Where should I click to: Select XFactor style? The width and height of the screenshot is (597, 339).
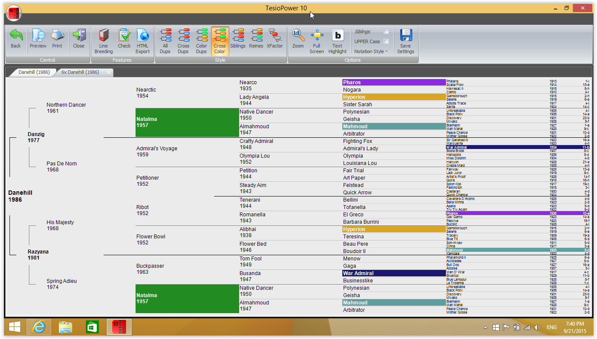(x=275, y=39)
